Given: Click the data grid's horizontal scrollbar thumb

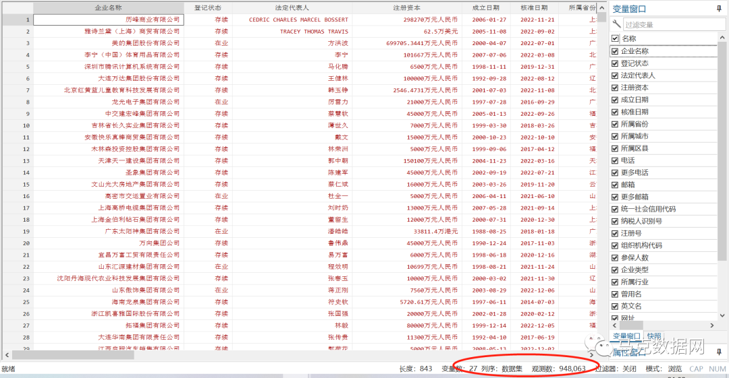Looking at the screenshot, I should tap(73, 355).
